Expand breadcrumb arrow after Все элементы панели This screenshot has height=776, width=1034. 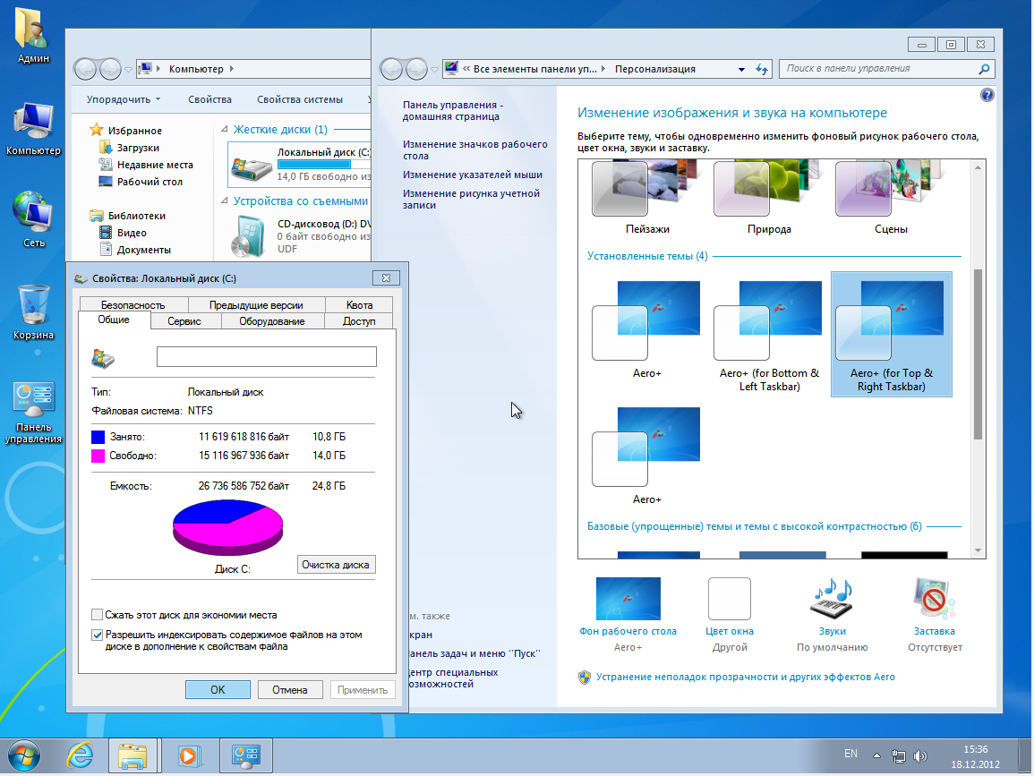pos(603,69)
